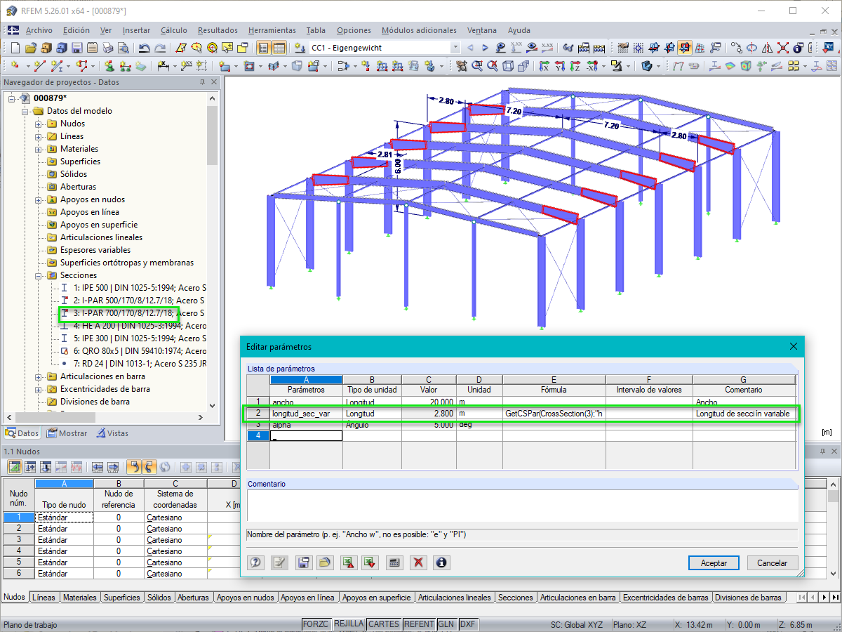This screenshot has height=632, width=842.
Task: Click the new line tool icon
Action: pyautogui.click(x=39, y=66)
